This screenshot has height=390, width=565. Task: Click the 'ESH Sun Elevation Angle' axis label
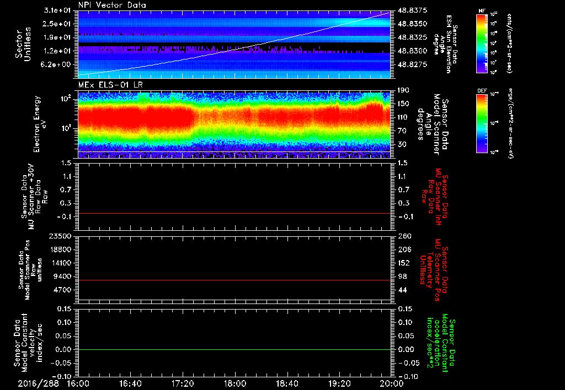coord(445,44)
